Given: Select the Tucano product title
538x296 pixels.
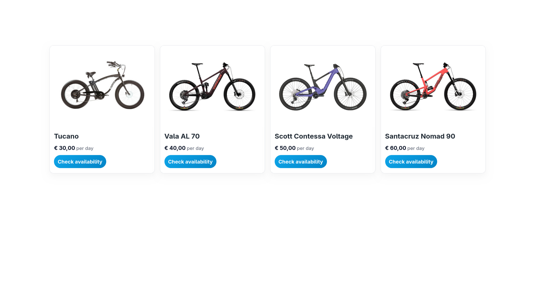Looking at the screenshot, I should tap(66, 136).
